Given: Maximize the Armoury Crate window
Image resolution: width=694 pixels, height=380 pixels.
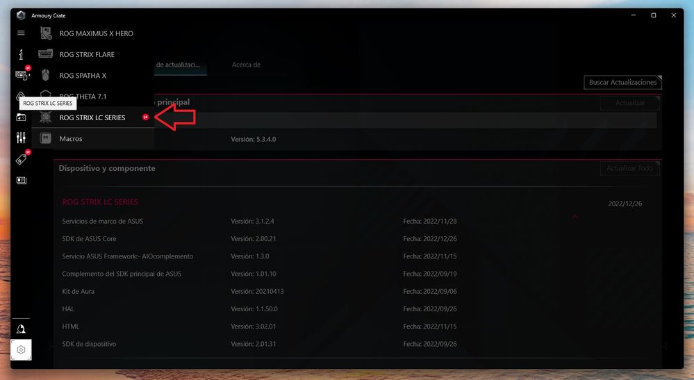Looking at the screenshot, I should tap(653, 15).
